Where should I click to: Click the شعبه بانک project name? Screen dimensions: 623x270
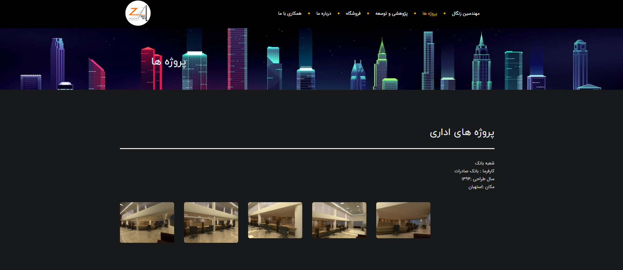pos(484,163)
